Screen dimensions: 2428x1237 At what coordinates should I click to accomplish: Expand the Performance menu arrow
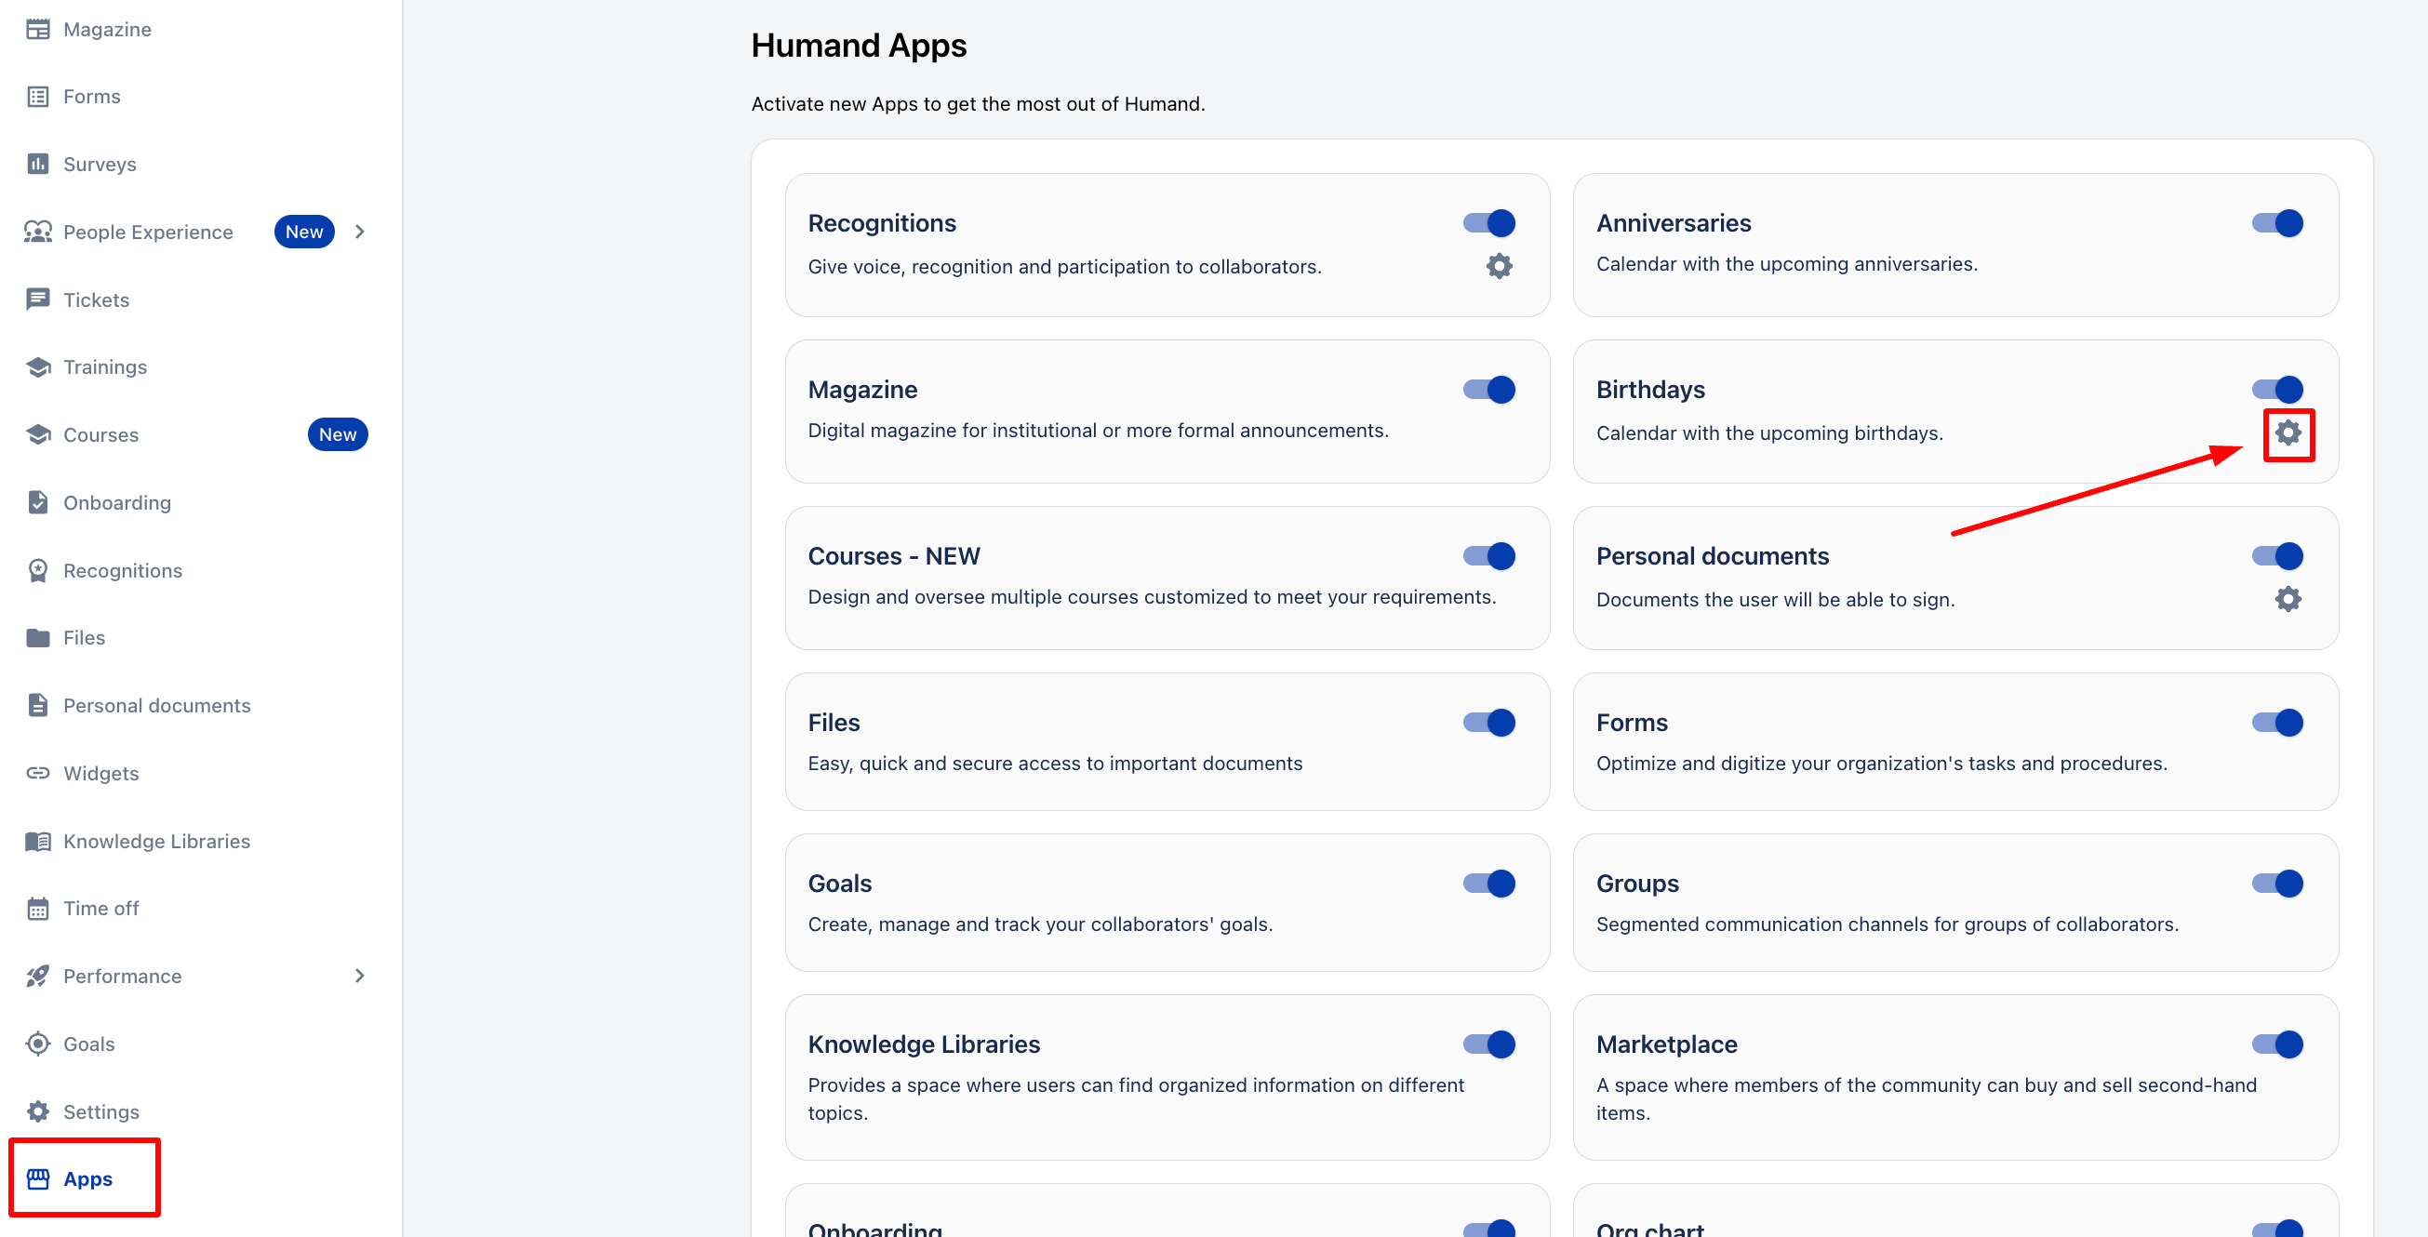(359, 976)
